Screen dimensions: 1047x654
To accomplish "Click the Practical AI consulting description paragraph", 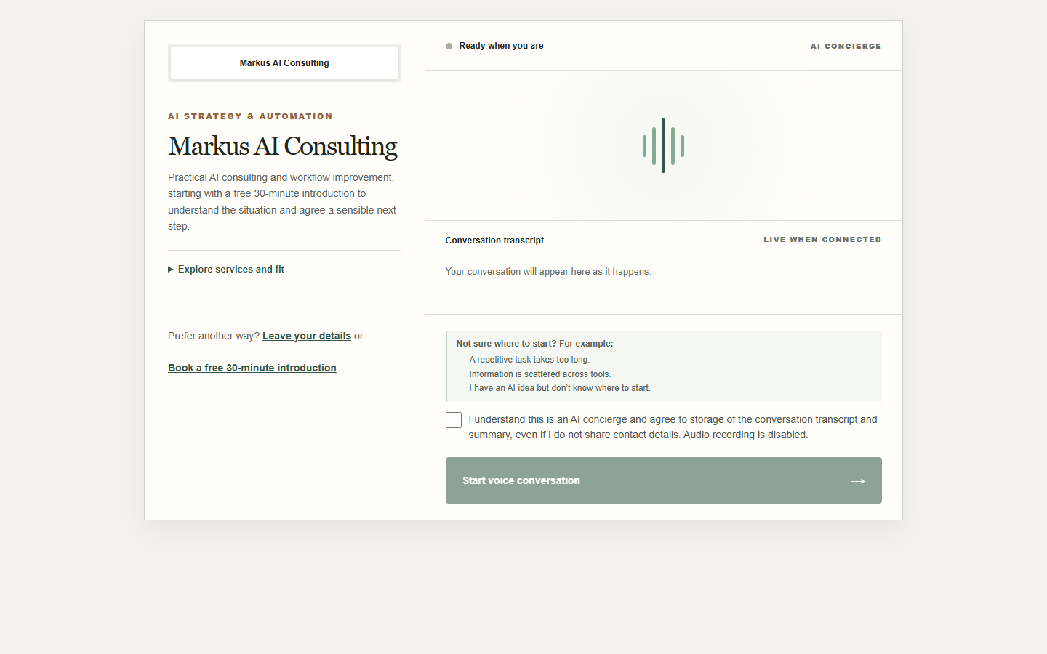I will point(282,202).
